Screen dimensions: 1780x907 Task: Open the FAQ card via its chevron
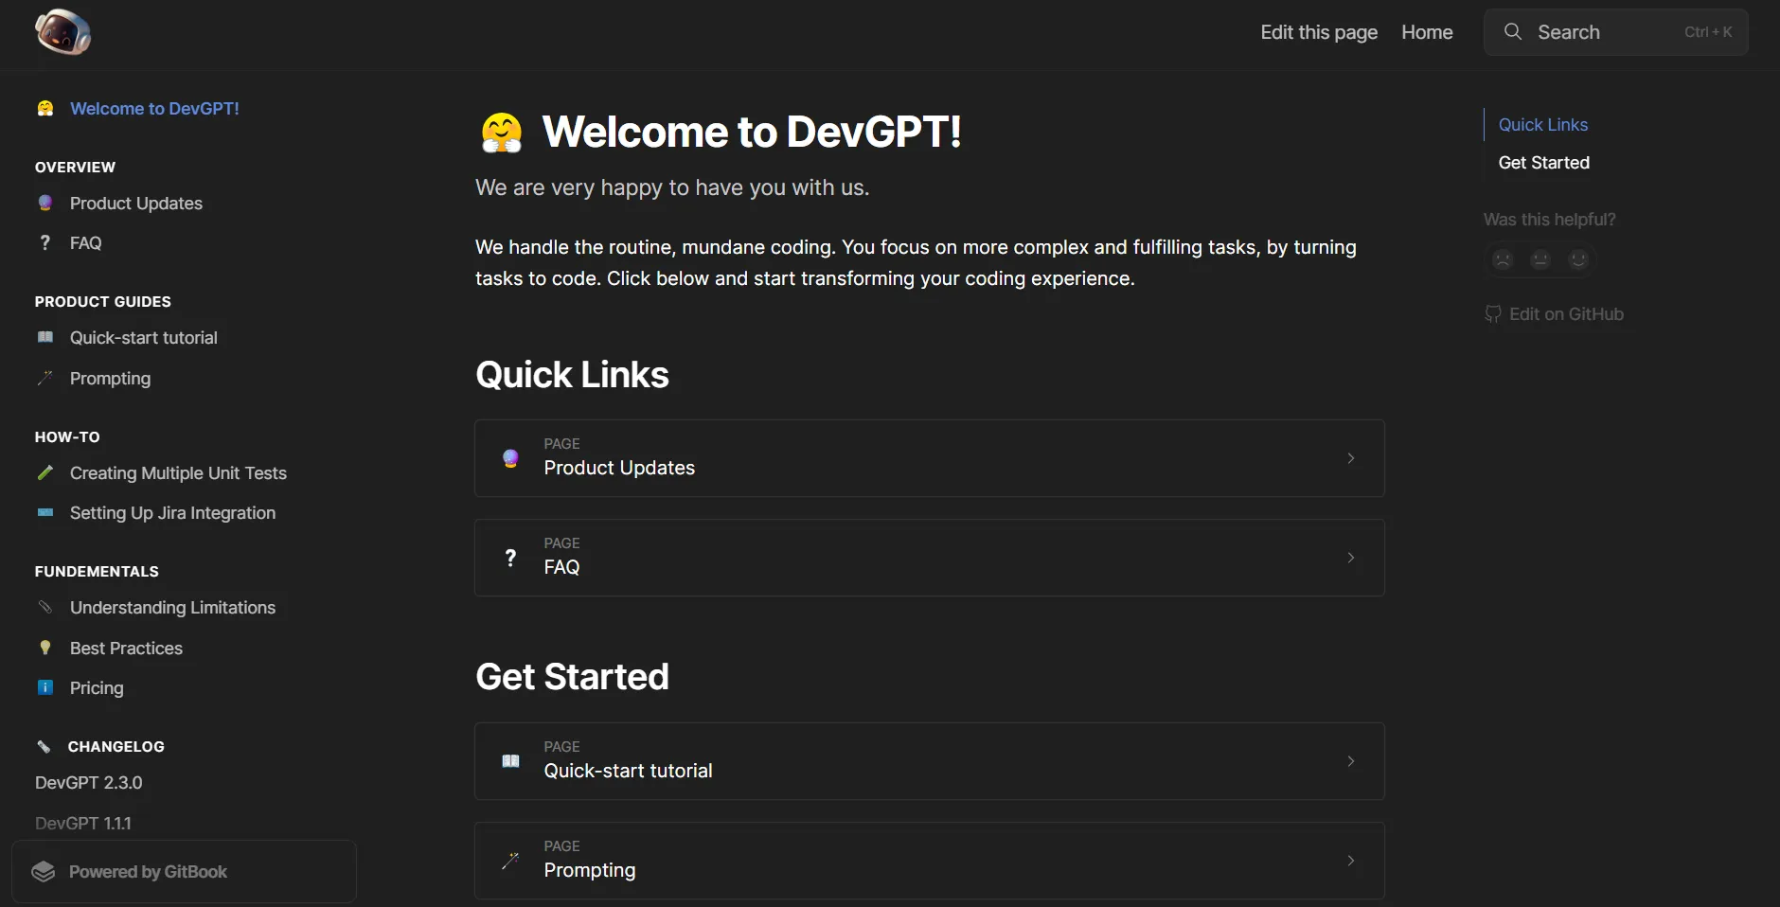(1350, 558)
